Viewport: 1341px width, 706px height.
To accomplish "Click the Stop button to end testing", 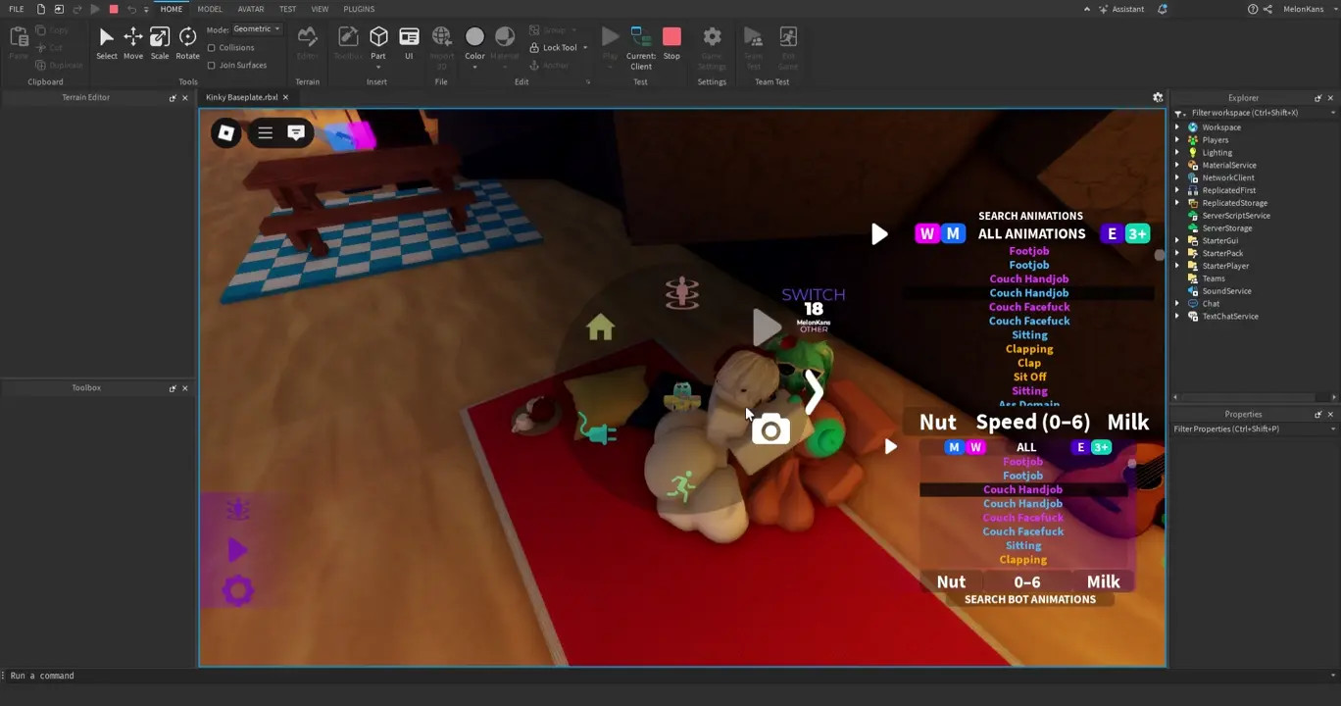I will [671, 41].
